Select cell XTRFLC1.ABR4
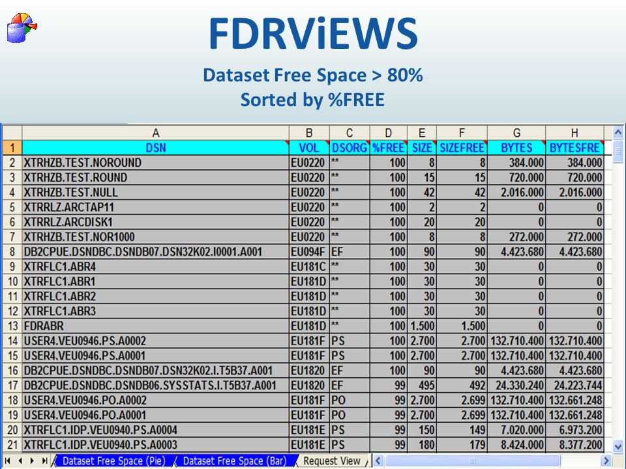The image size is (626, 469). click(x=156, y=266)
